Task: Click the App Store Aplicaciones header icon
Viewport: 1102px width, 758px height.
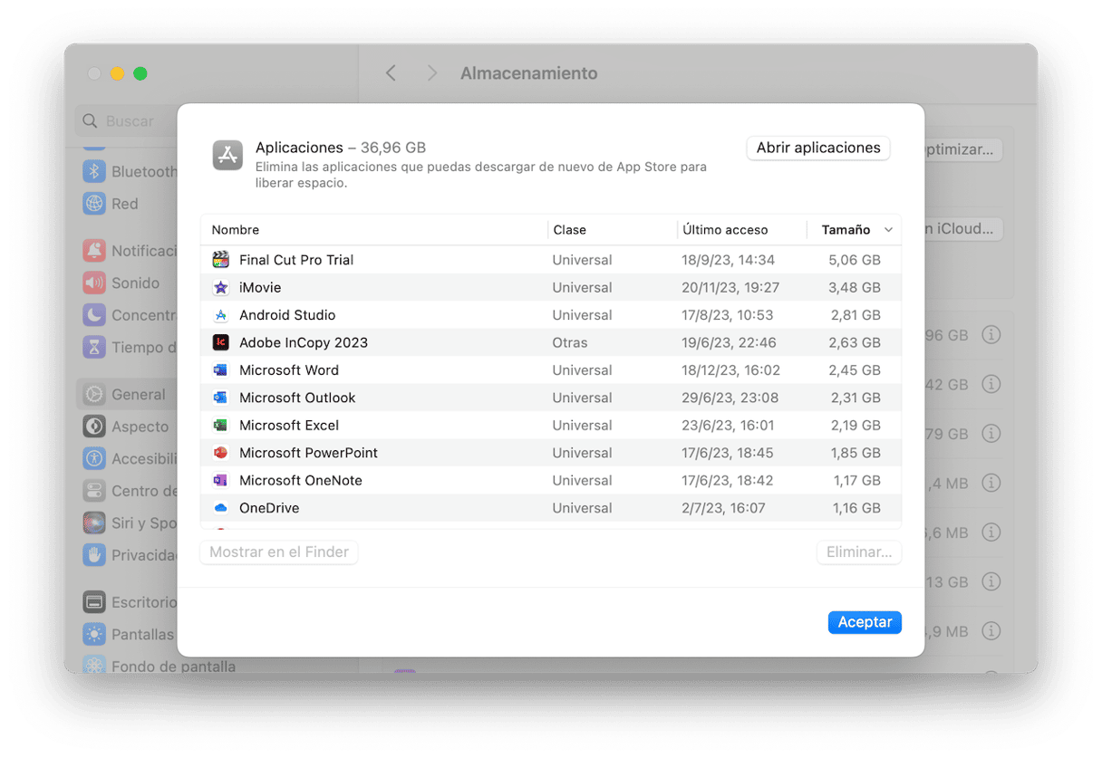Action: coord(227,155)
